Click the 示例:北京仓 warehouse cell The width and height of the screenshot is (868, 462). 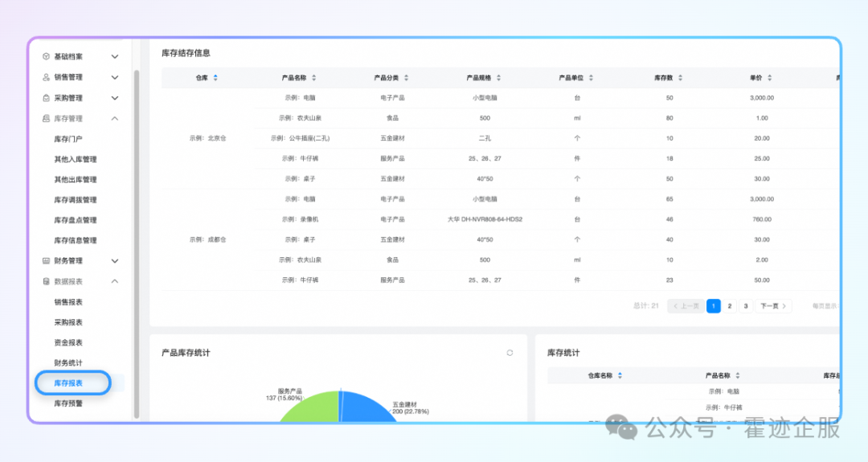tap(207, 138)
